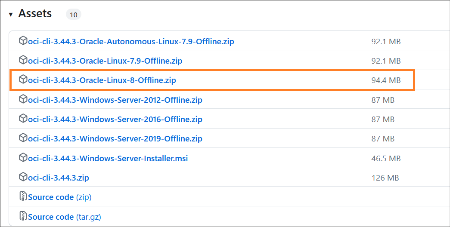This screenshot has width=450, height=227.
Task: Click the 94.4 MB size for Oracle-Linux-8
Action: [386, 80]
